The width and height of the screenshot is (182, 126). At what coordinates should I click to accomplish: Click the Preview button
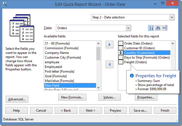pyautogui.click(x=116, y=110)
